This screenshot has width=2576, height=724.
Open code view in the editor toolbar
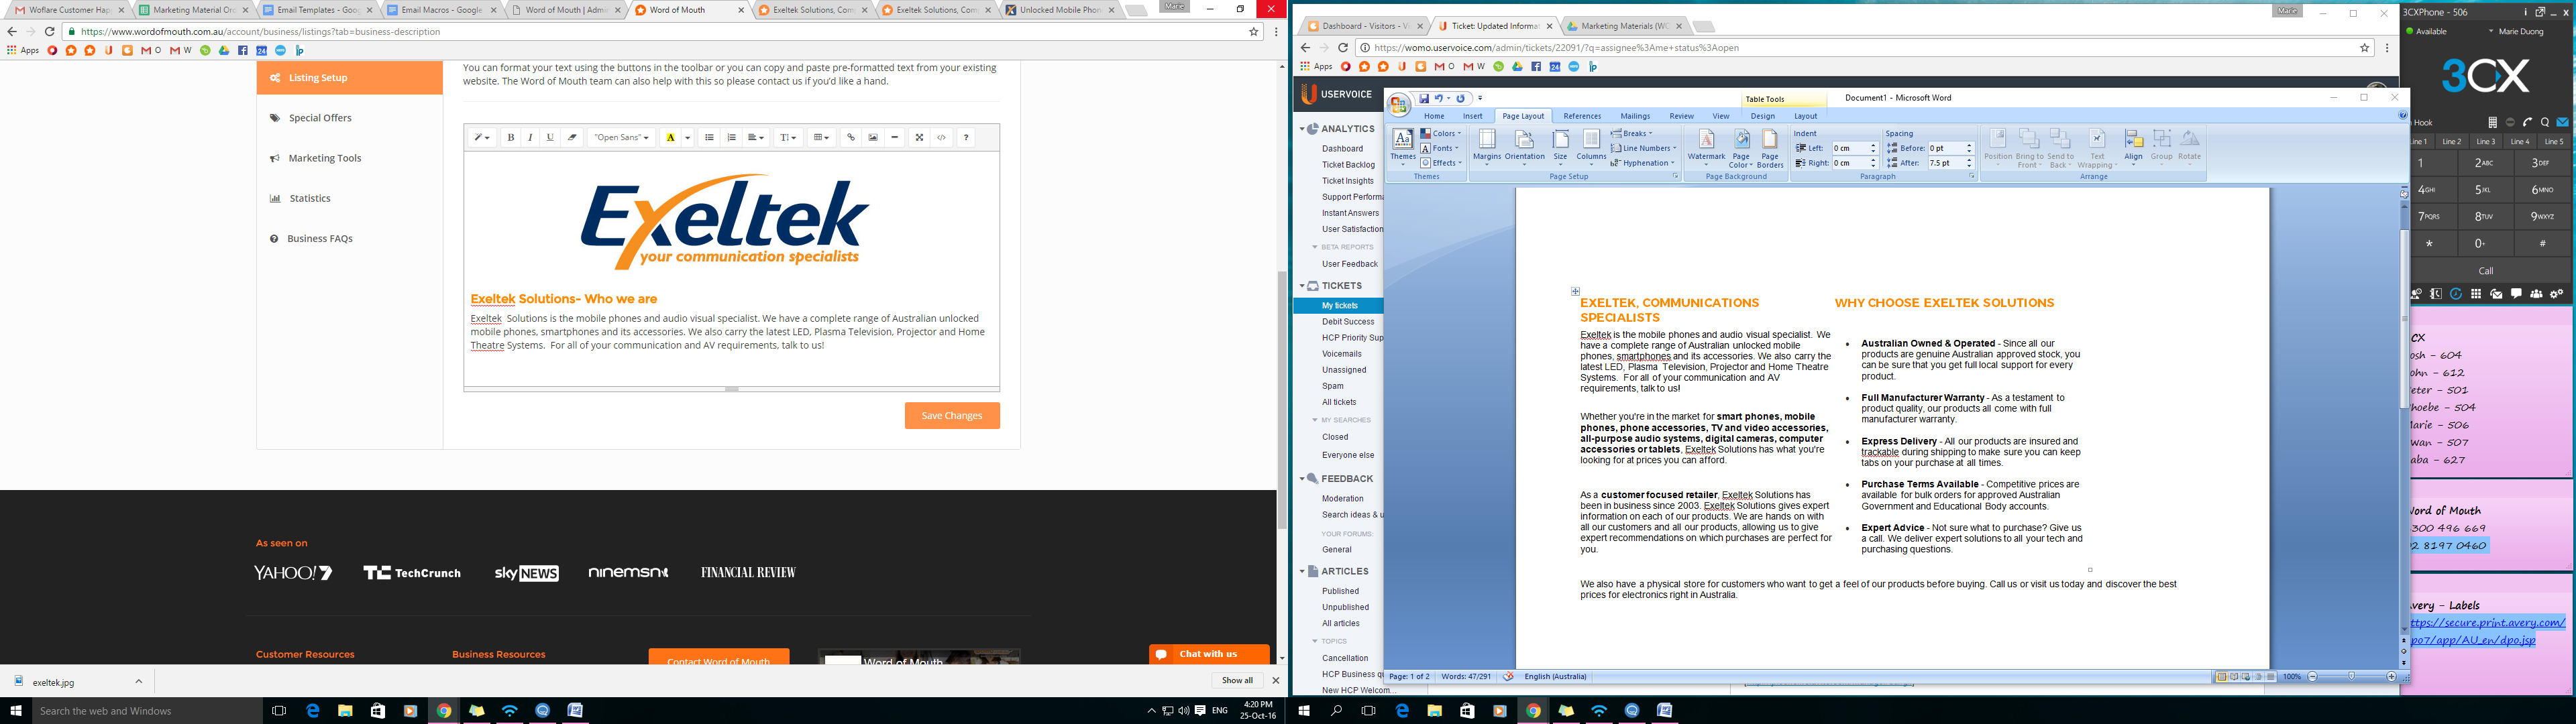(942, 138)
